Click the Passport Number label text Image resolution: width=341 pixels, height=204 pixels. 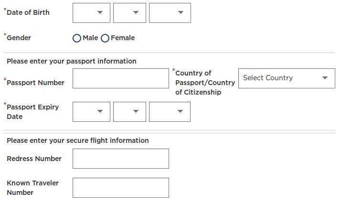(x=35, y=83)
